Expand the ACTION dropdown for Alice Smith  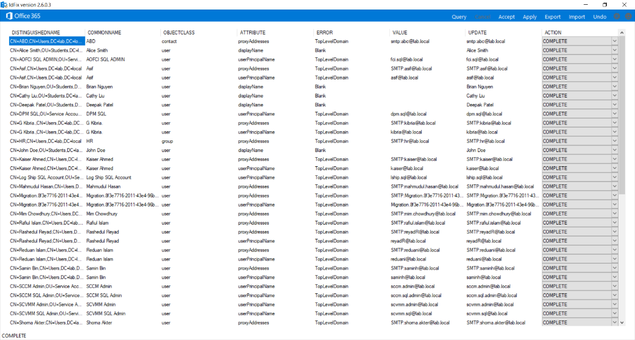click(x=614, y=50)
